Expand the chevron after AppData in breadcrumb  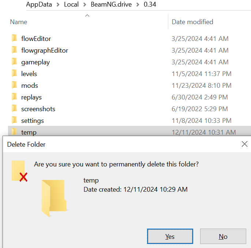58,5
